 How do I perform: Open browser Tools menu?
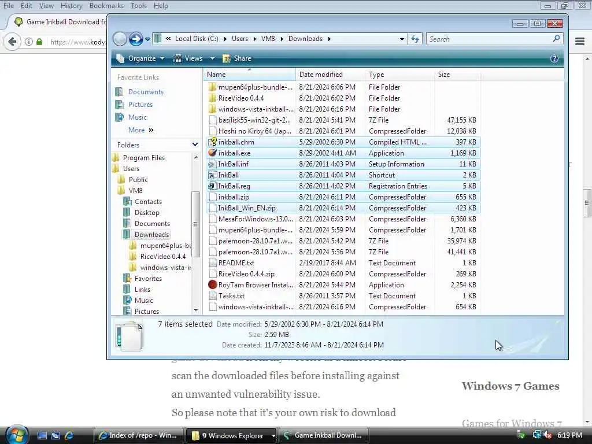point(139,6)
